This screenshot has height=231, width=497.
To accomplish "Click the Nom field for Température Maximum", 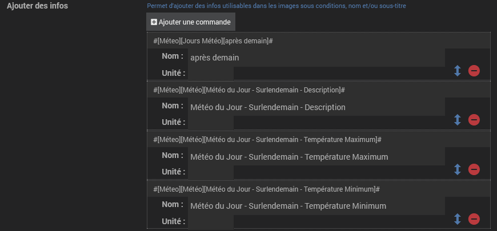I will coord(316,157).
